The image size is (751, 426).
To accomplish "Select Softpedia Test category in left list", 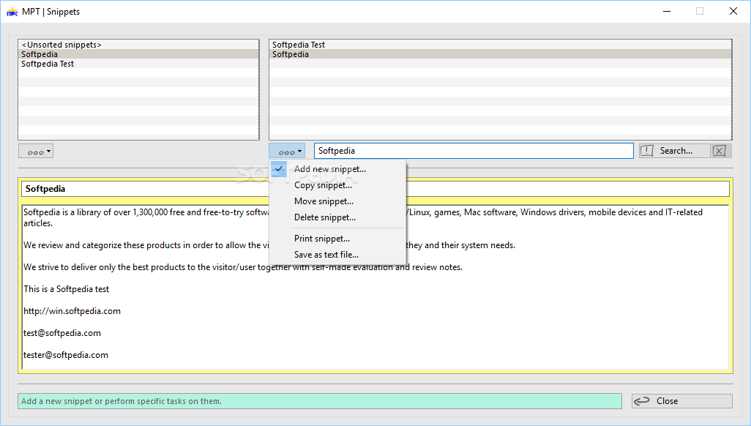I will (139, 64).
